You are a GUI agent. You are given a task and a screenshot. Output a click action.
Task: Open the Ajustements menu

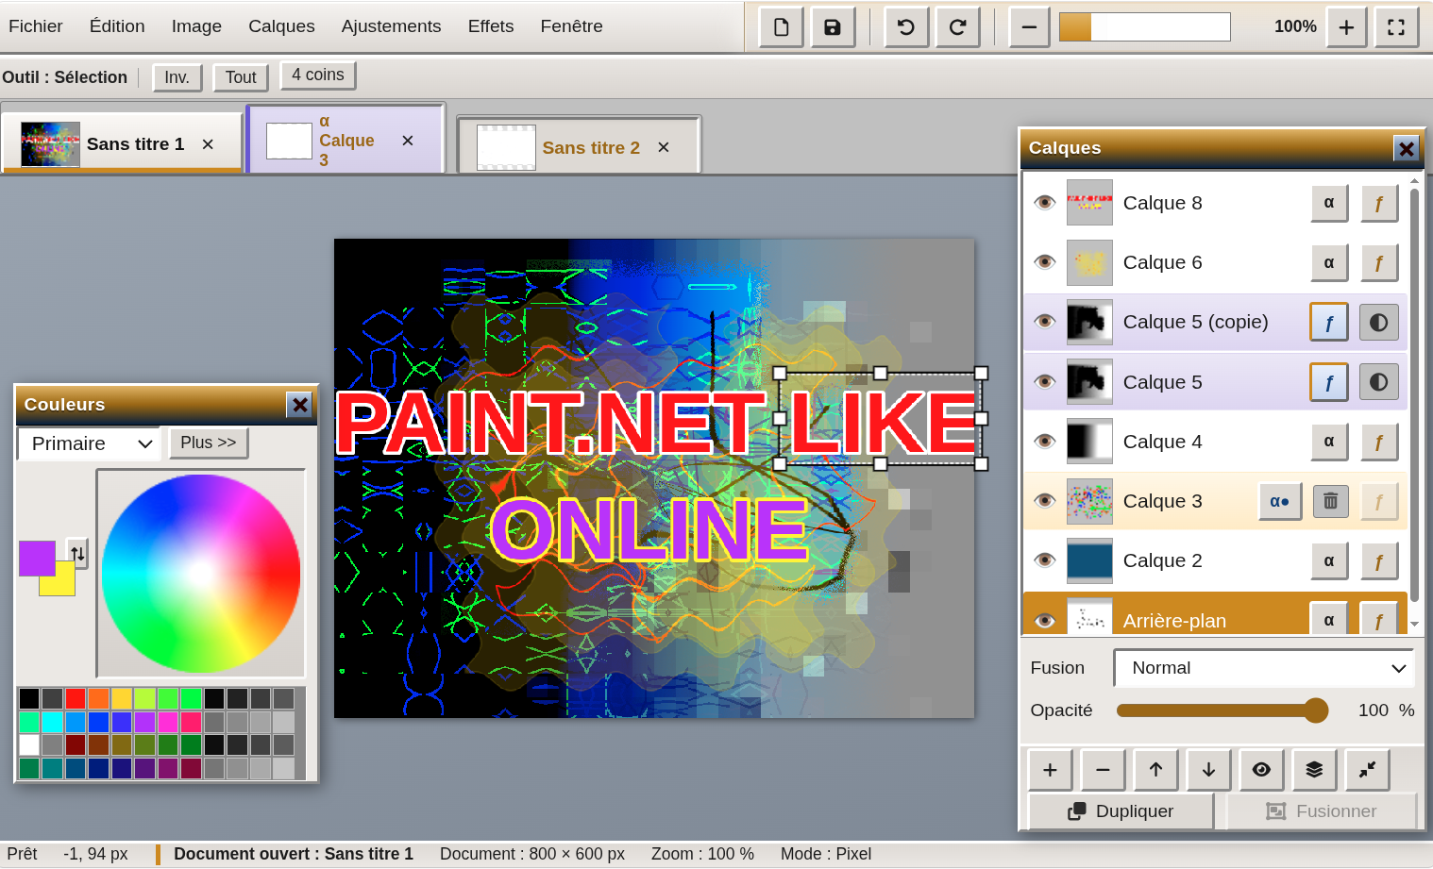tap(391, 26)
